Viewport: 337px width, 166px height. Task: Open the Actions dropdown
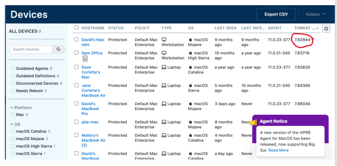316,14
